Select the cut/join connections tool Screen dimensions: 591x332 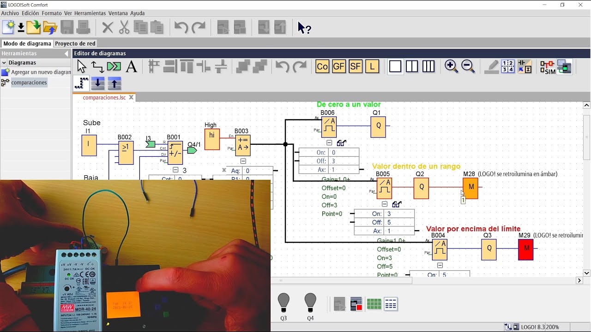click(x=114, y=67)
